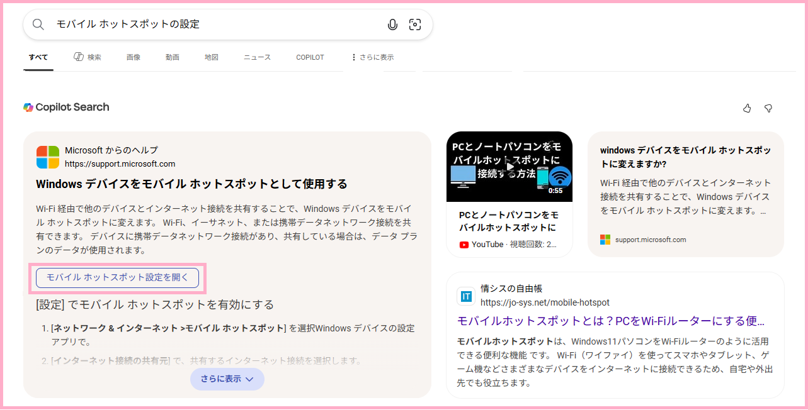Give thumbs down feedback
Viewport: 808px width, 410px height.
pyautogui.click(x=768, y=108)
